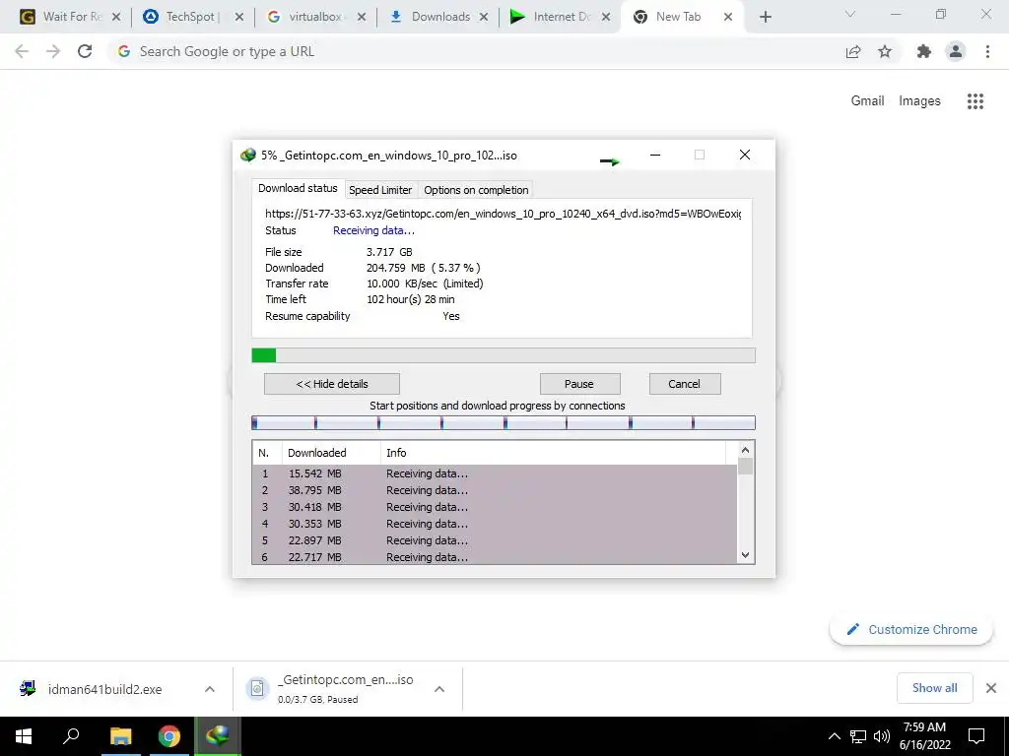Switch to the Download status tab
The image size is (1009, 756).
[298, 188]
